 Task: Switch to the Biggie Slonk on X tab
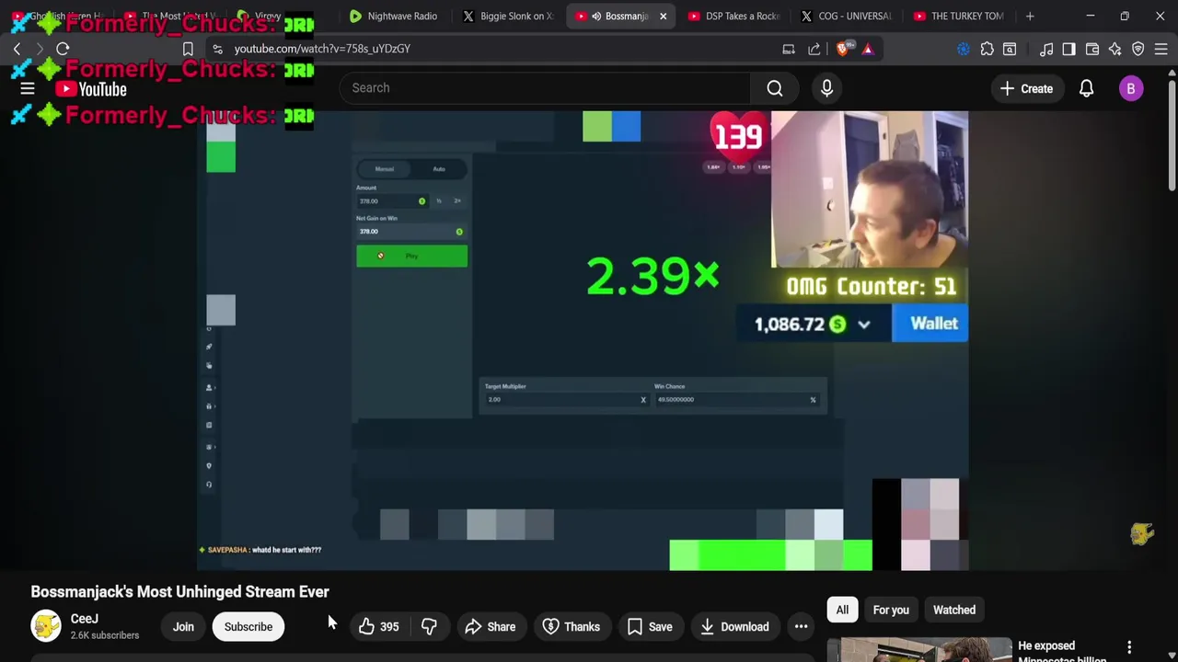(509, 16)
